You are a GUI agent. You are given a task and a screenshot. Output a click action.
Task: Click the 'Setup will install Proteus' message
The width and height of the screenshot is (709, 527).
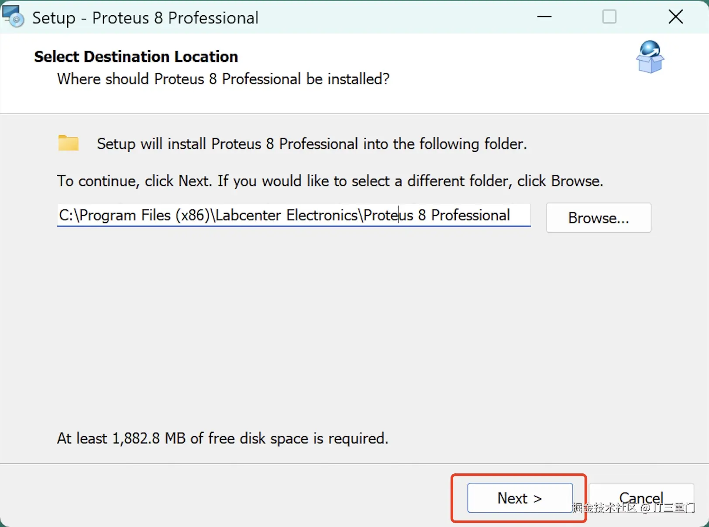coord(312,144)
